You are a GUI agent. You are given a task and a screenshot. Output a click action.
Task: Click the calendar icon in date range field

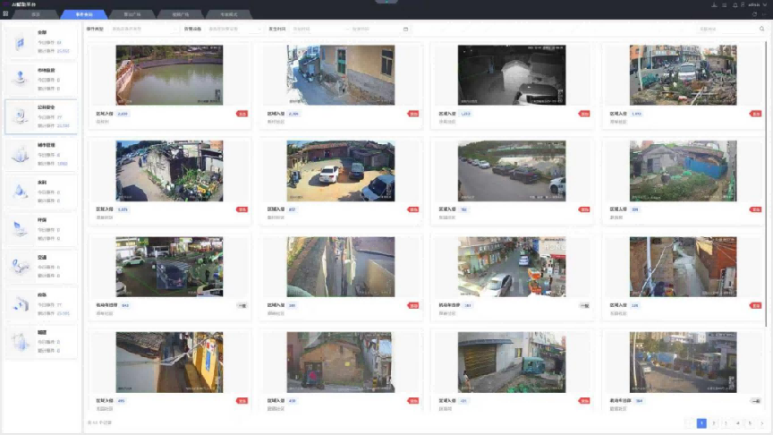pos(405,30)
